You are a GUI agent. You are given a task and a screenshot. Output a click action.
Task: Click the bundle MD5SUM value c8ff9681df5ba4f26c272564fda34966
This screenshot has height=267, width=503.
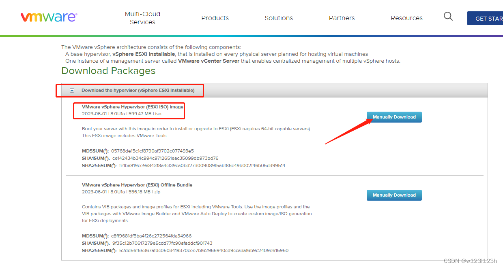[151, 236]
